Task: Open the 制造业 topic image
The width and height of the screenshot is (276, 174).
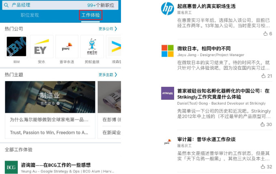Action: tap(50, 97)
